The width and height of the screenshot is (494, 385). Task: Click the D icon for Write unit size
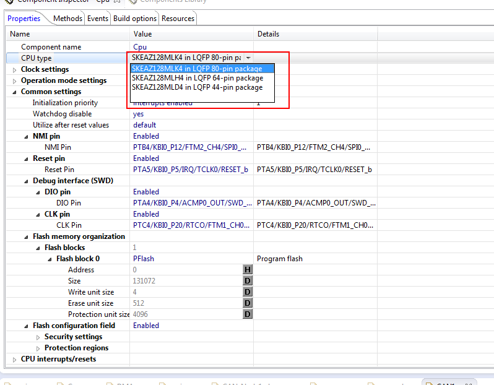[x=248, y=292]
